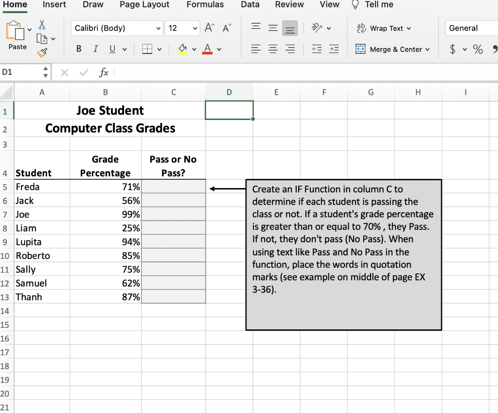Click the Increase Font Size icon

[209, 28]
